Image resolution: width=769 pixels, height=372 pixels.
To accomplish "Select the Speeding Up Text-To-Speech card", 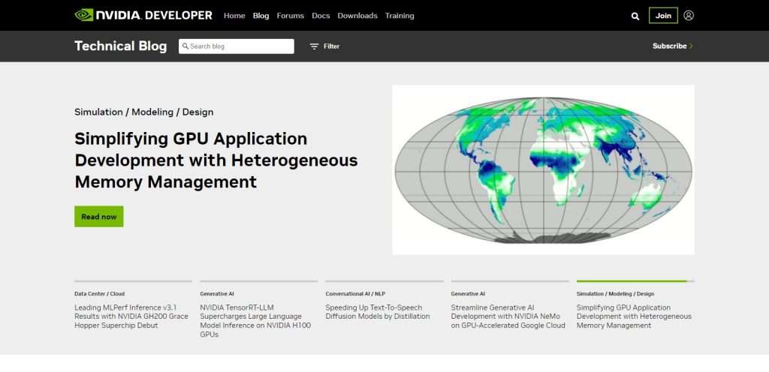I will tap(378, 312).
